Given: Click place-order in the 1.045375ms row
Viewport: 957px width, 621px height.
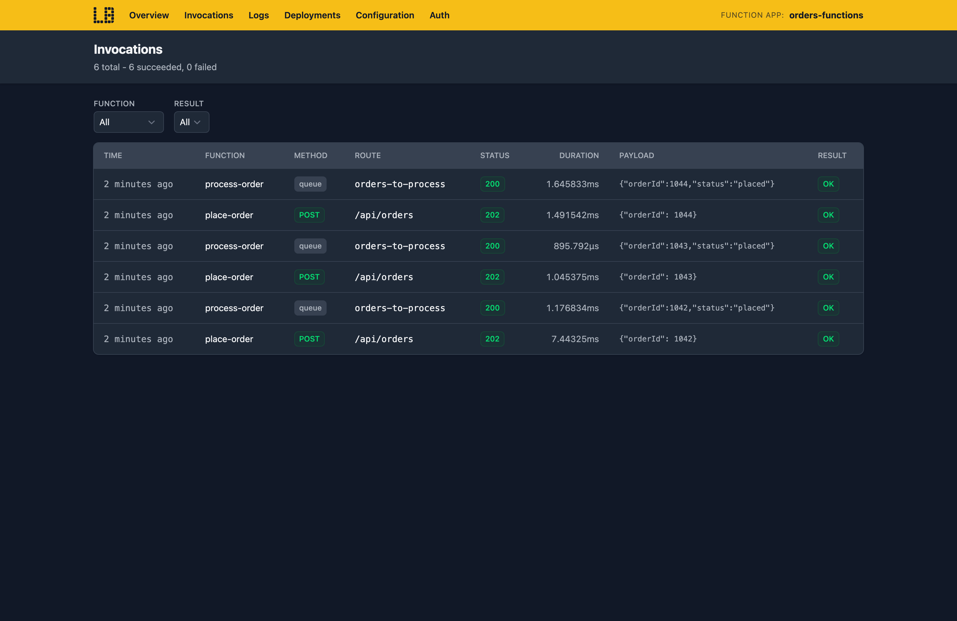Looking at the screenshot, I should click(229, 277).
